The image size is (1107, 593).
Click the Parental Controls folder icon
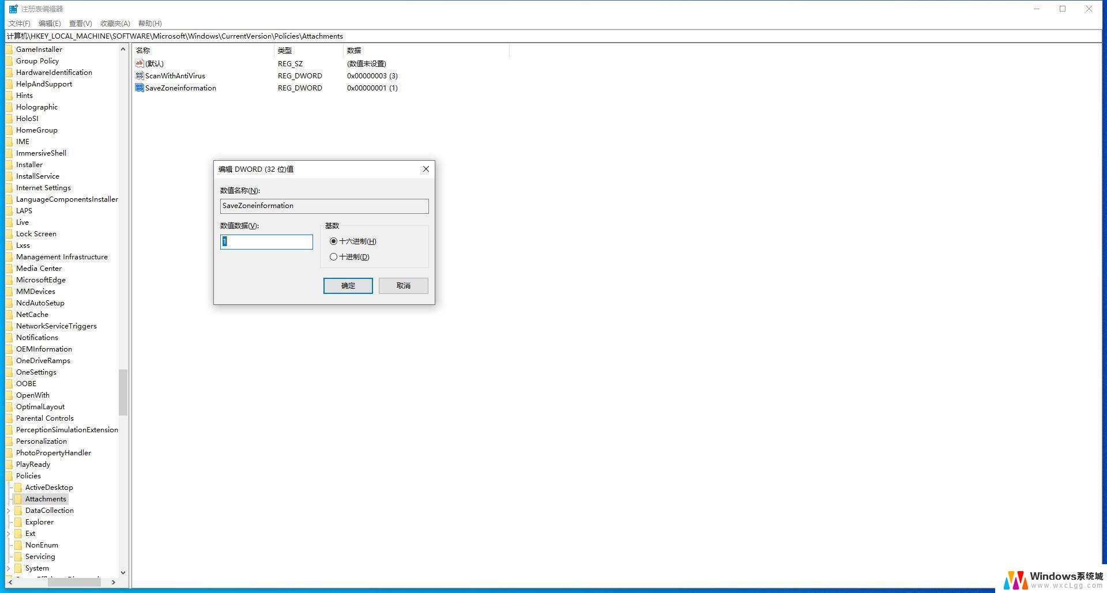[x=9, y=418]
